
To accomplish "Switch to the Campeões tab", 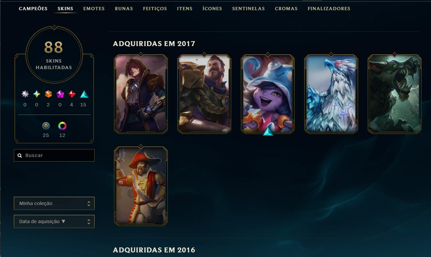I will pos(33,9).
